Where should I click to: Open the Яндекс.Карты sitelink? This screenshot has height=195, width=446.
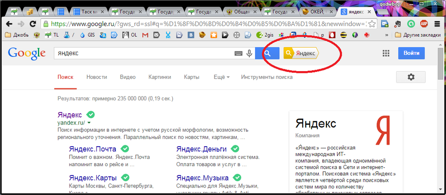pyautogui.click(x=93, y=178)
